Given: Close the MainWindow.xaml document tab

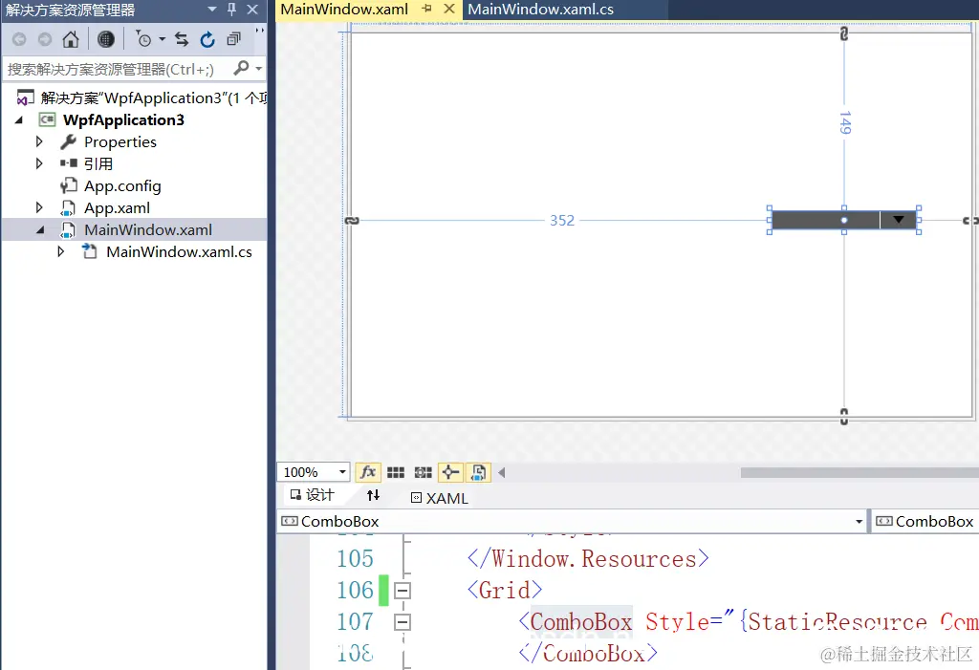Looking at the screenshot, I should pos(449,9).
